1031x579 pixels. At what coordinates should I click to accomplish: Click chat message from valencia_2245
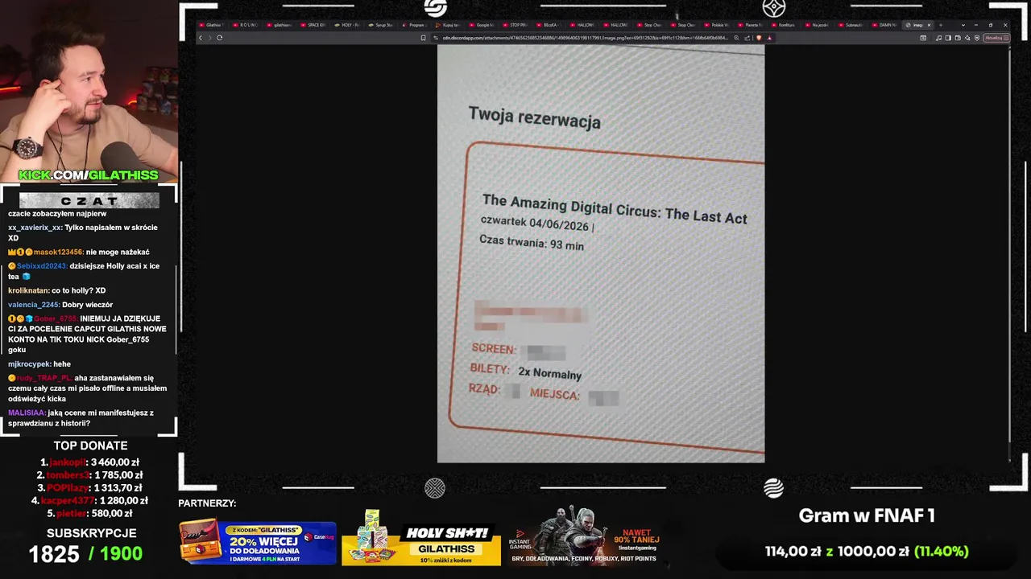click(x=60, y=305)
